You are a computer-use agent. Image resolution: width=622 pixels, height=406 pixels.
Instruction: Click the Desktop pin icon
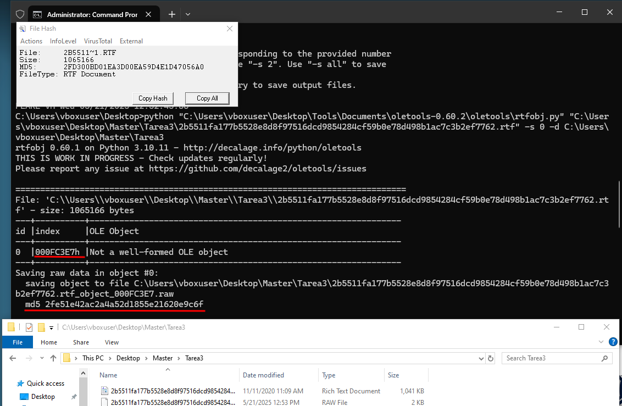74,397
